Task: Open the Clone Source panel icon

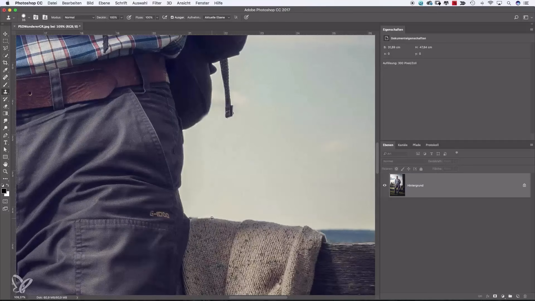Action: pyautogui.click(x=45, y=17)
